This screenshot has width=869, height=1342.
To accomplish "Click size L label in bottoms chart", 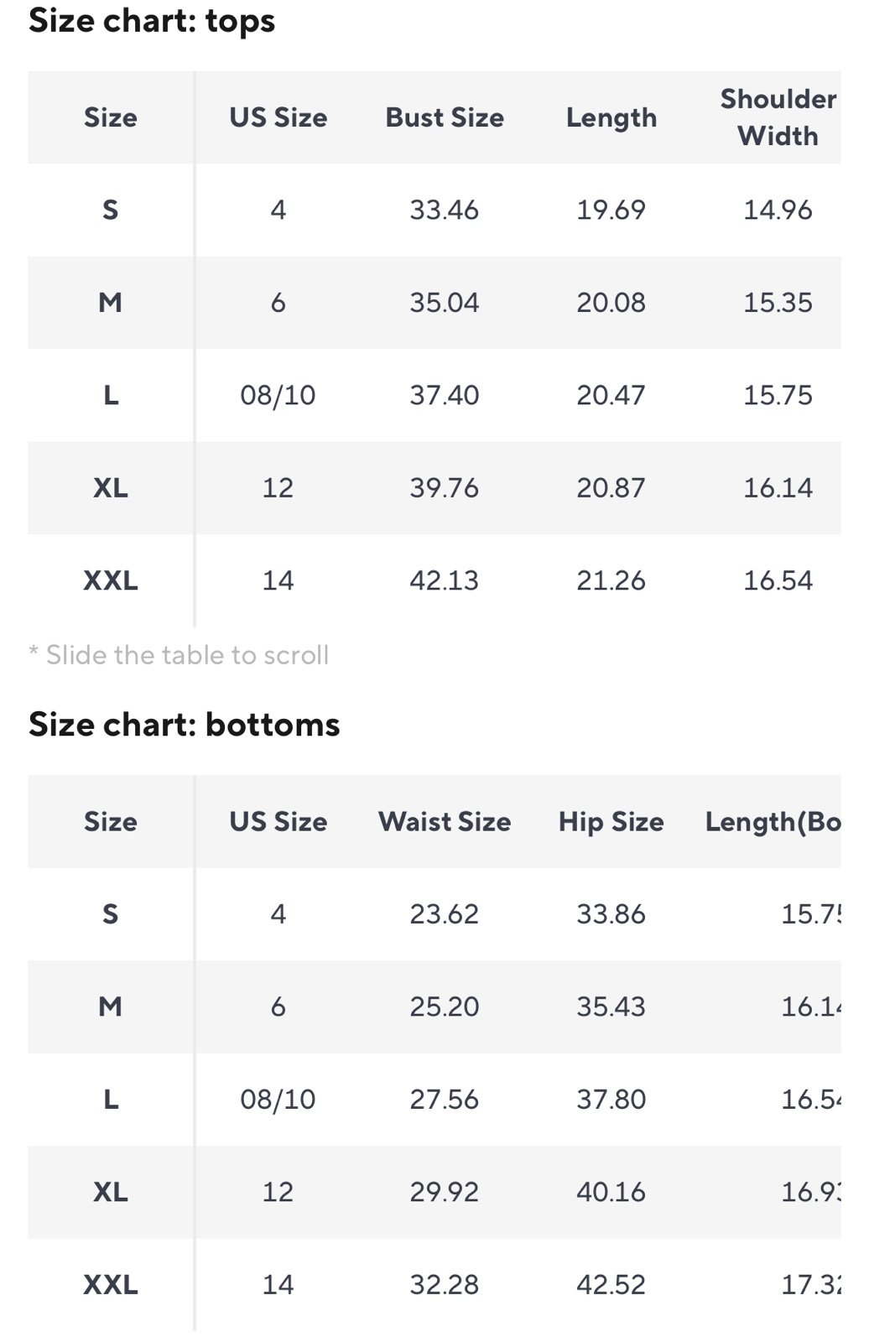I will (111, 1100).
